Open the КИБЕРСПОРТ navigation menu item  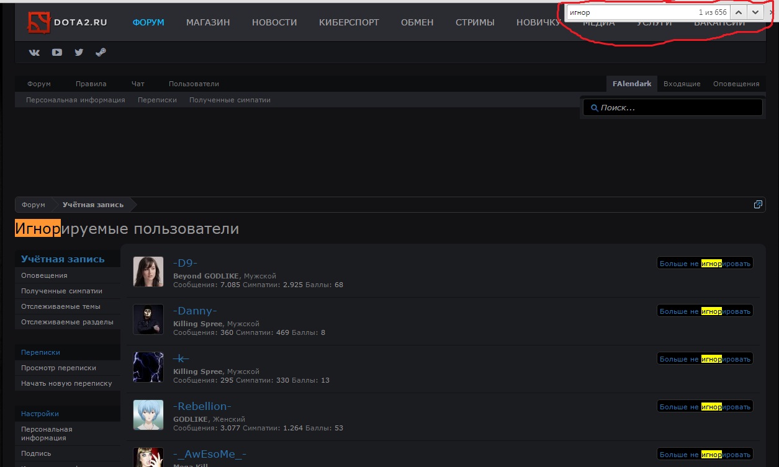(x=349, y=22)
